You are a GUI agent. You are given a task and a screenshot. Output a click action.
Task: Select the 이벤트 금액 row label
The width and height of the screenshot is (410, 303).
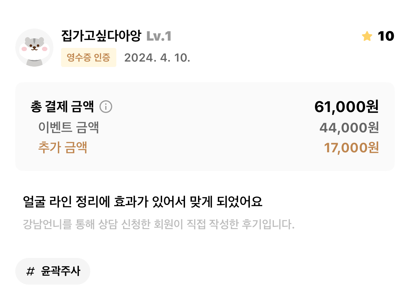pos(69,127)
